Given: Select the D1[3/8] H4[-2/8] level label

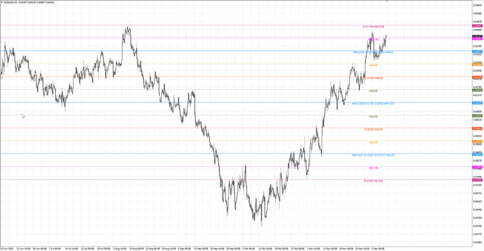Looking at the screenshot, I should 373,181.
